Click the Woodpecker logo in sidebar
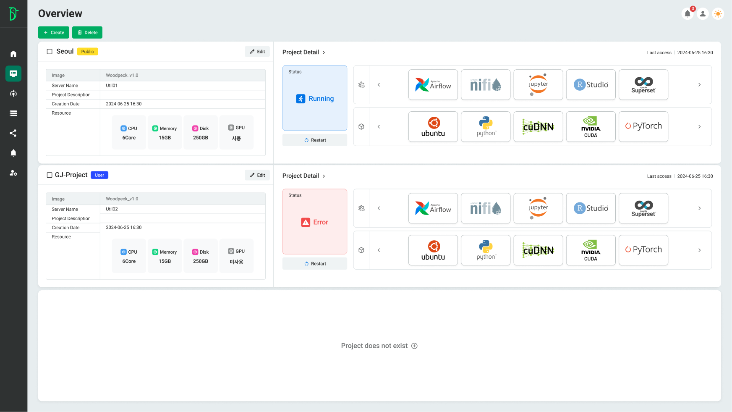 [13, 14]
